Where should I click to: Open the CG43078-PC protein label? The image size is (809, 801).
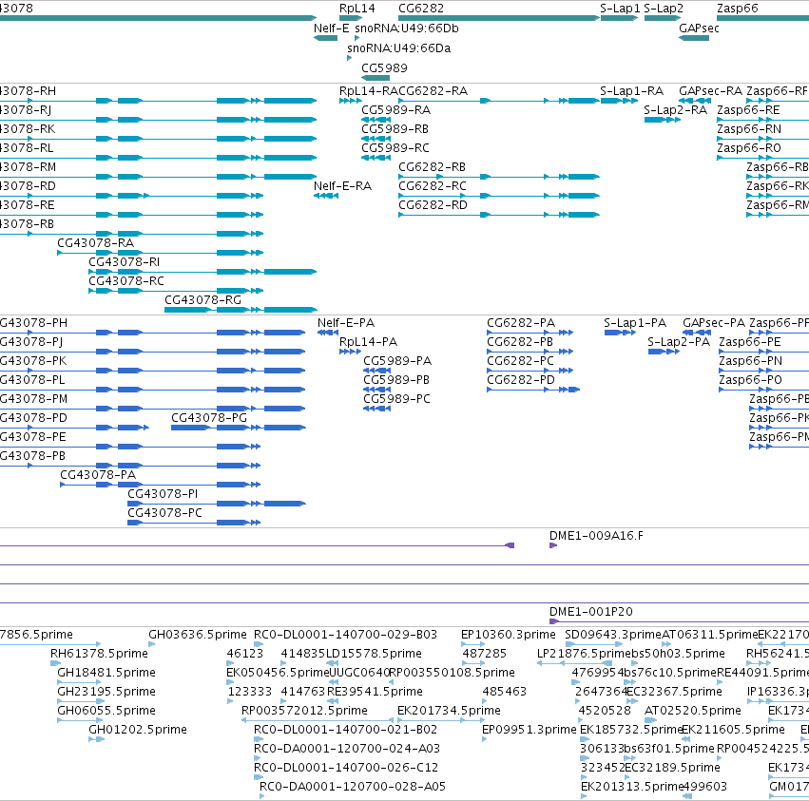pos(164,513)
